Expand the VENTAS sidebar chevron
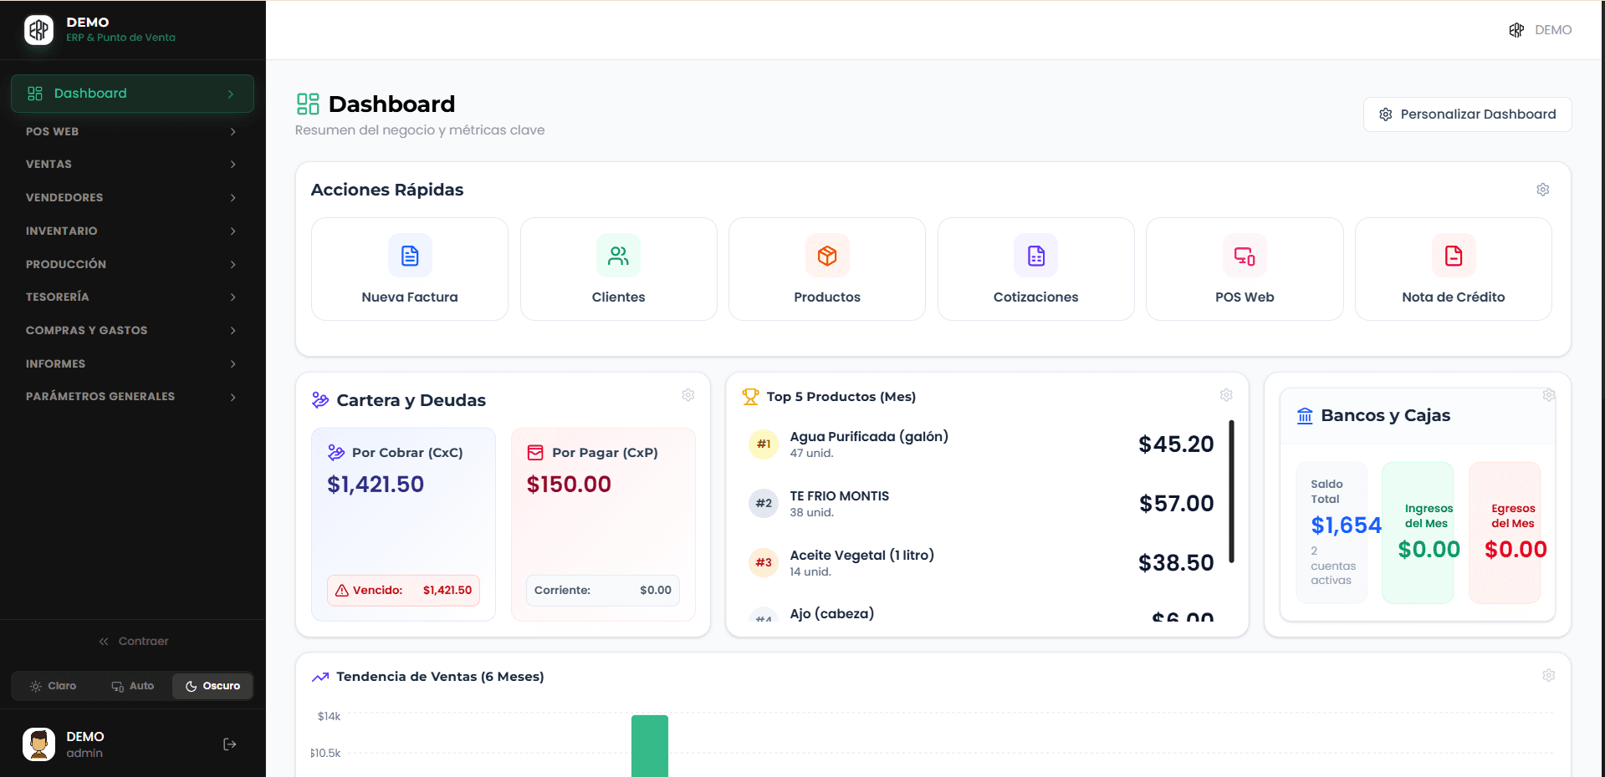 pos(233,165)
